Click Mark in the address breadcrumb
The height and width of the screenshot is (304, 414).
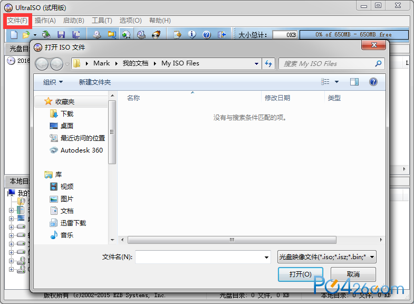point(102,63)
